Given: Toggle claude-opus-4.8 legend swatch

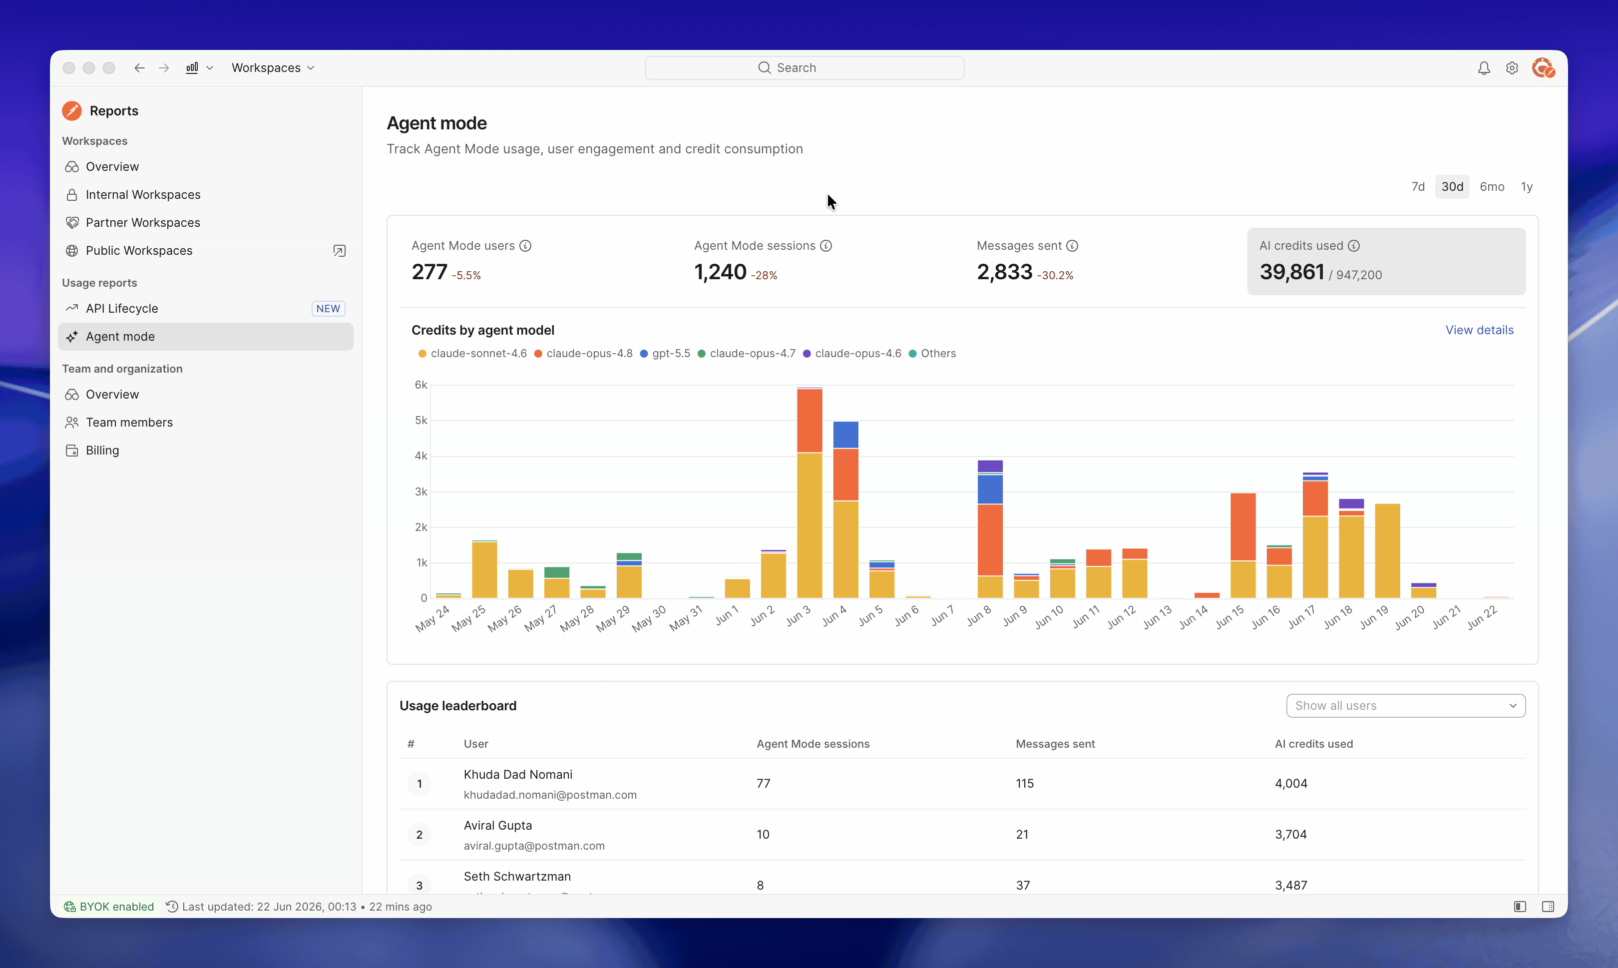Looking at the screenshot, I should 538,354.
